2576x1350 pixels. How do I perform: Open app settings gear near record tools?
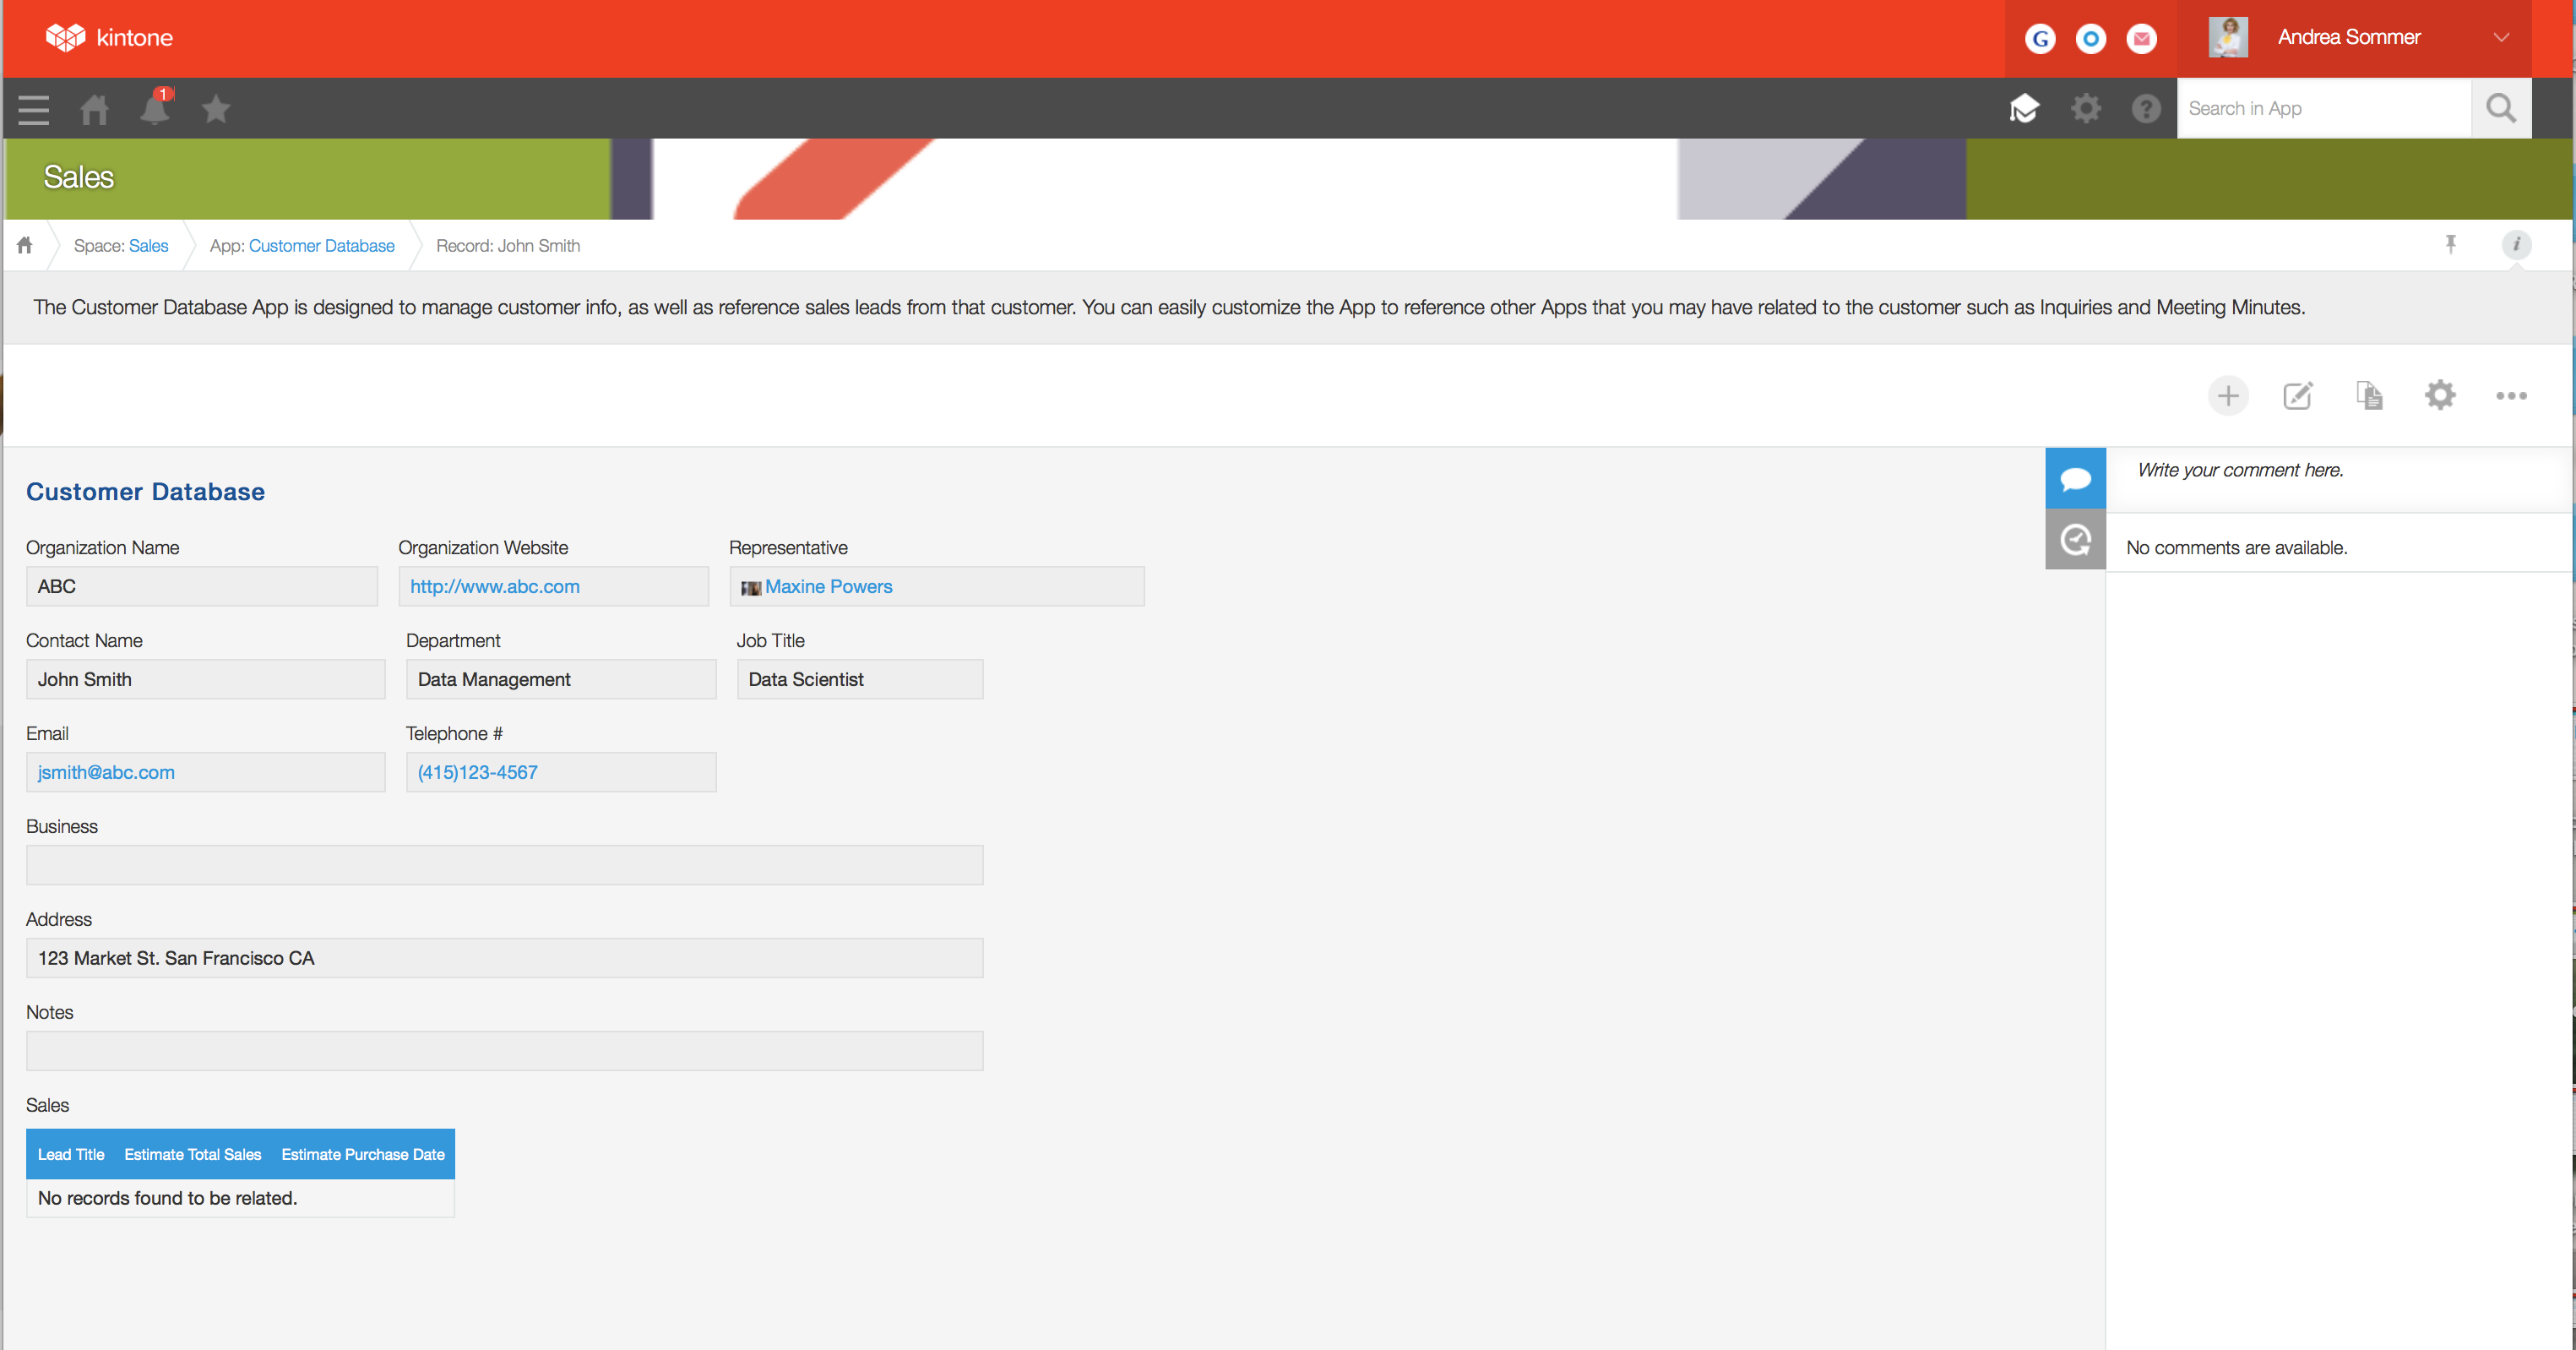(x=2440, y=396)
